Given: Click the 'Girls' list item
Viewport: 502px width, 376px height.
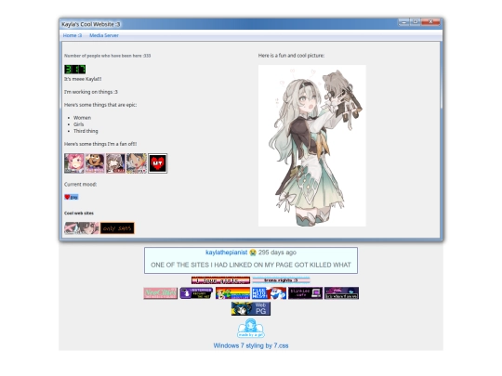Looking at the screenshot, I should pyautogui.click(x=79, y=124).
